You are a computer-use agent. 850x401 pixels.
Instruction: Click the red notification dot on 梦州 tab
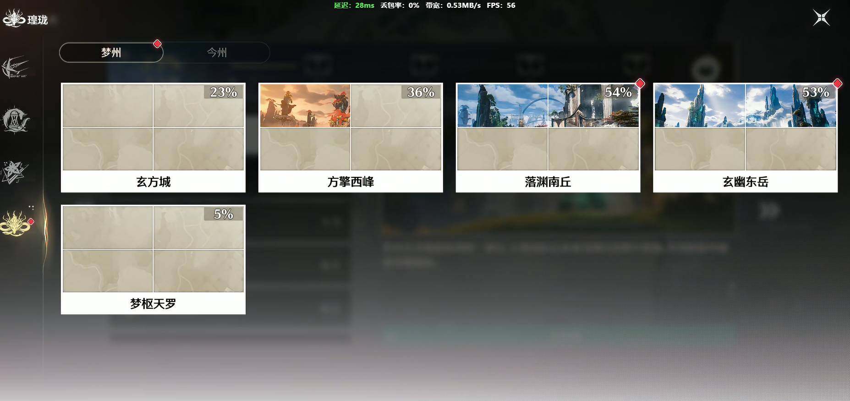(x=157, y=44)
